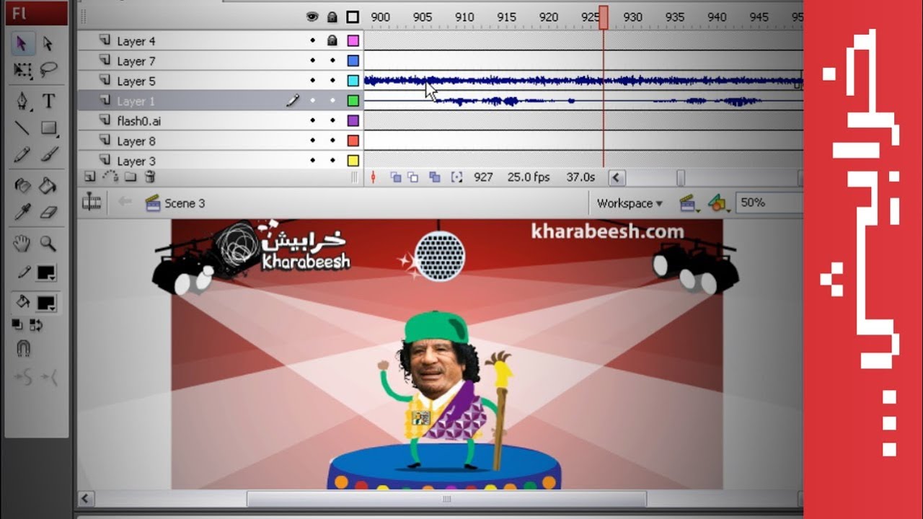Toggle the eye icon for all layers
The height and width of the screenshot is (519, 923).
312,17
